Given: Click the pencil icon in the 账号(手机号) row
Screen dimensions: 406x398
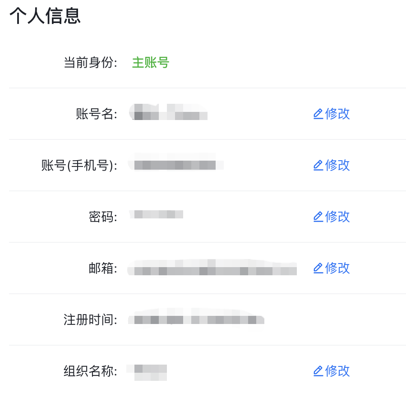Looking at the screenshot, I should point(318,166).
